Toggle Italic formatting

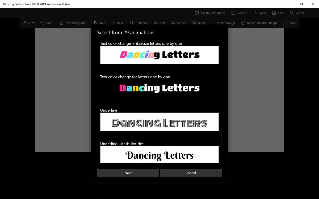[x=117, y=23]
